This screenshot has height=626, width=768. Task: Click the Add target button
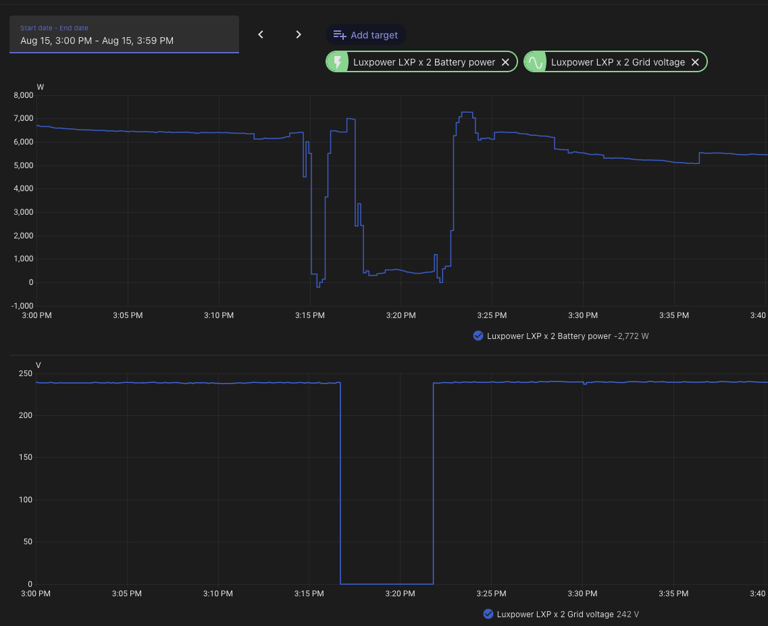pos(366,35)
